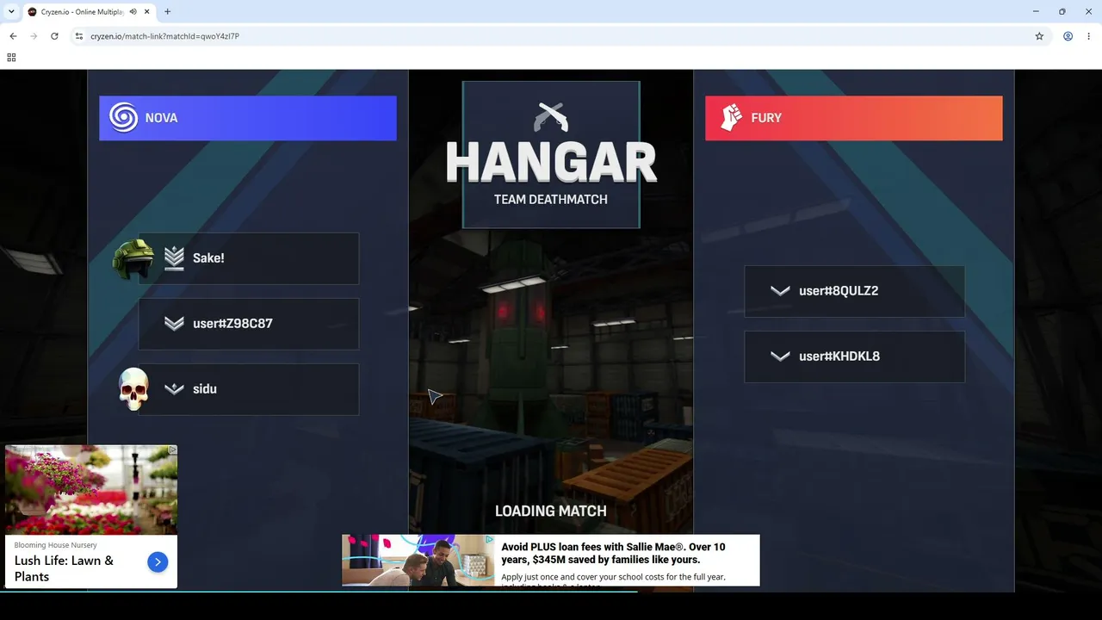1102x620 pixels.
Task: Open the Chrome profile menu
Action: 1068,36
